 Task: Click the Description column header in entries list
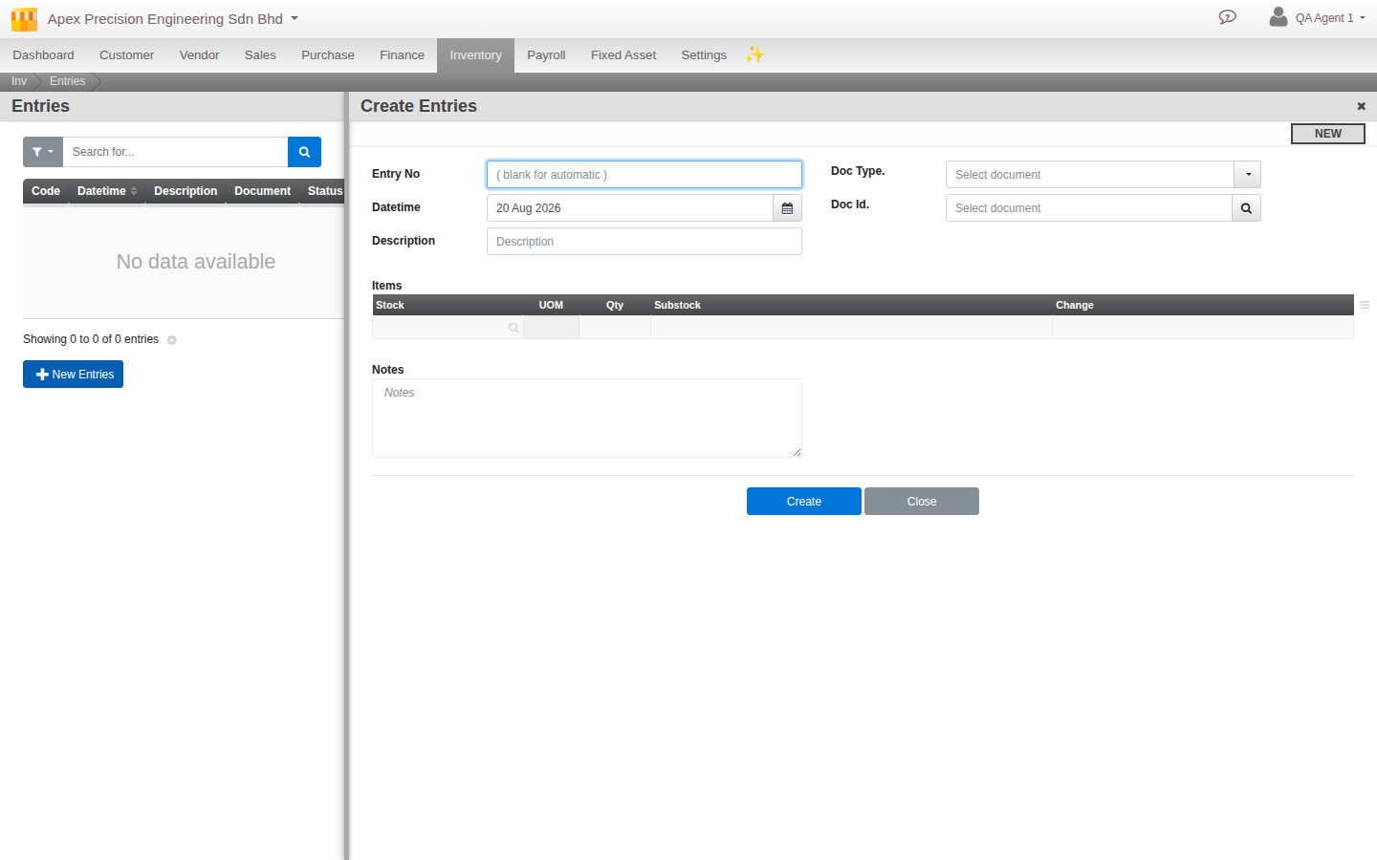point(186,191)
